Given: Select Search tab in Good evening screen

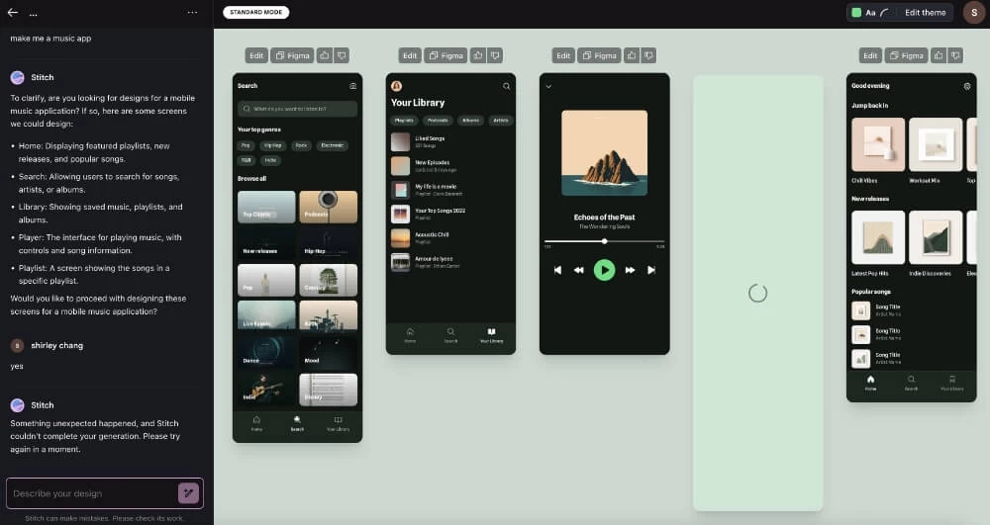Looking at the screenshot, I should pyautogui.click(x=911, y=383).
